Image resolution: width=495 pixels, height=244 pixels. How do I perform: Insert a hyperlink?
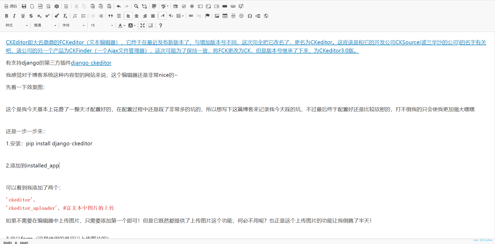pos(191,16)
